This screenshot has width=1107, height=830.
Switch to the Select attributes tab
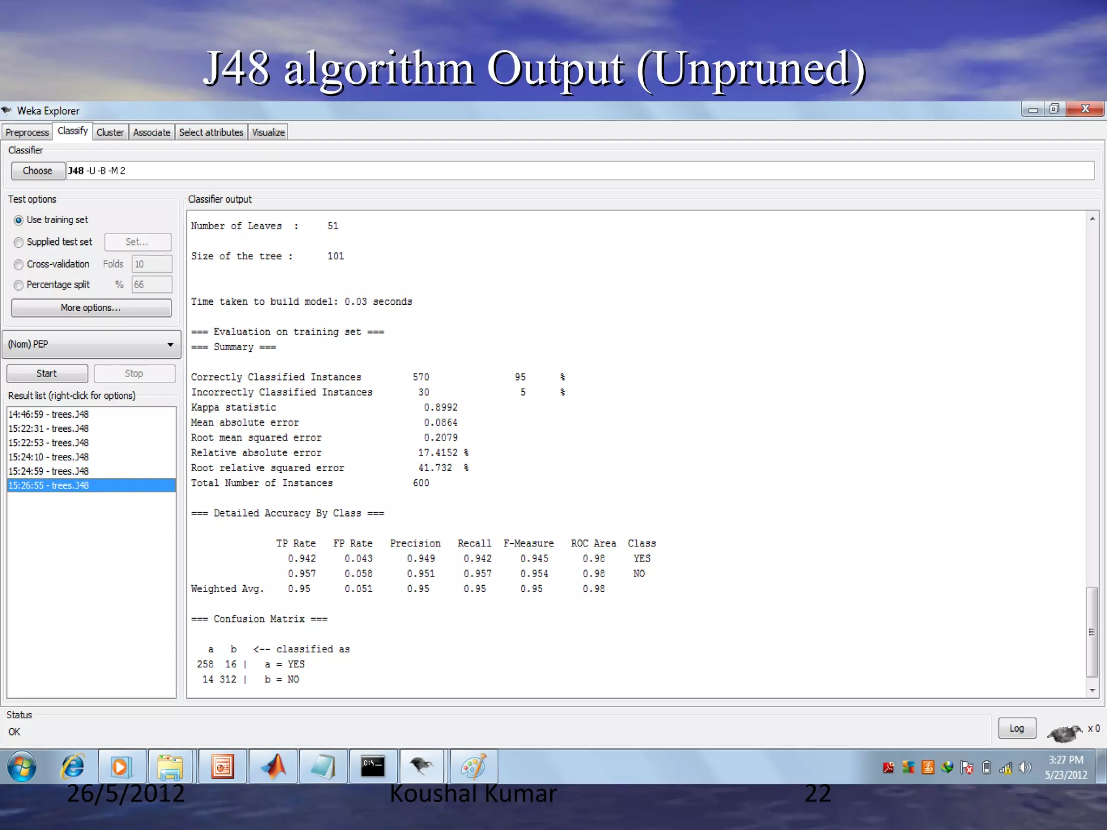point(211,132)
